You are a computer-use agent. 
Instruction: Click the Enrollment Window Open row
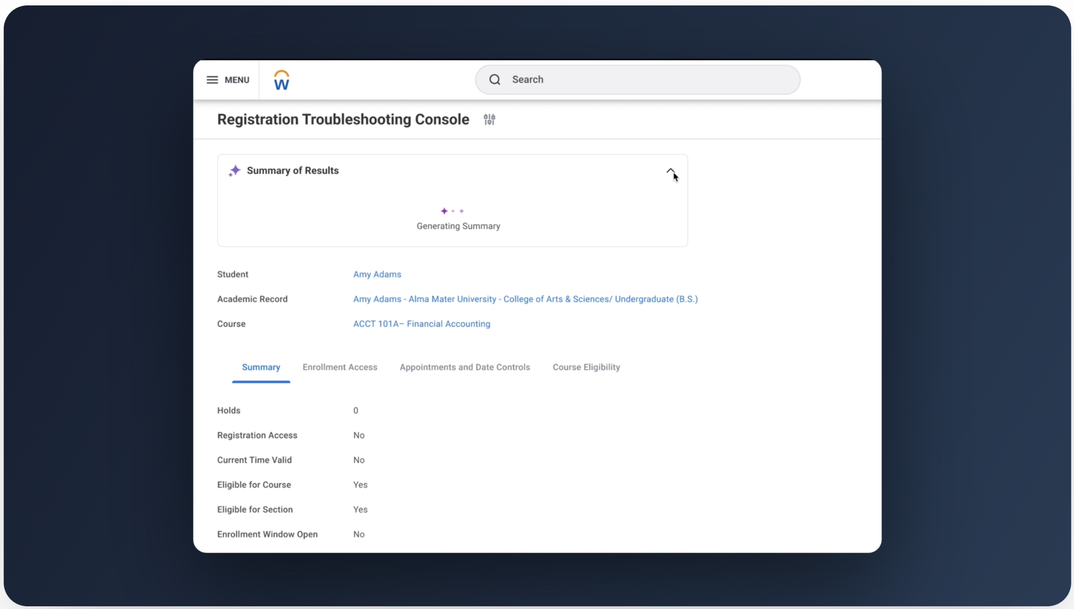267,534
